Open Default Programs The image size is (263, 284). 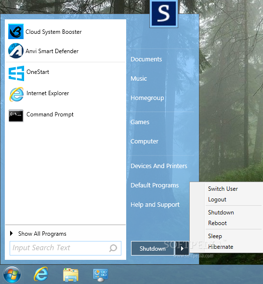point(155,185)
